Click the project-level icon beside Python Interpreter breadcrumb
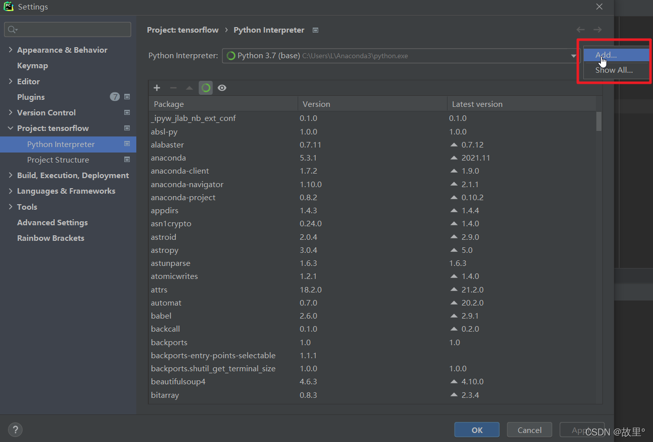The width and height of the screenshot is (653, 442). click(x=315, y=30)
